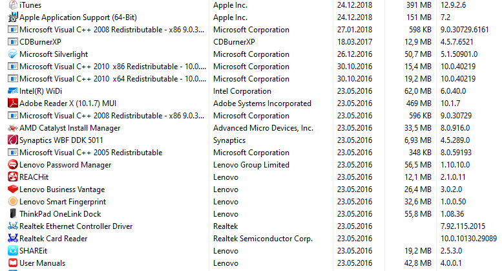Select the User Manuals icon
502x271 pixels.
coord(12,263)
